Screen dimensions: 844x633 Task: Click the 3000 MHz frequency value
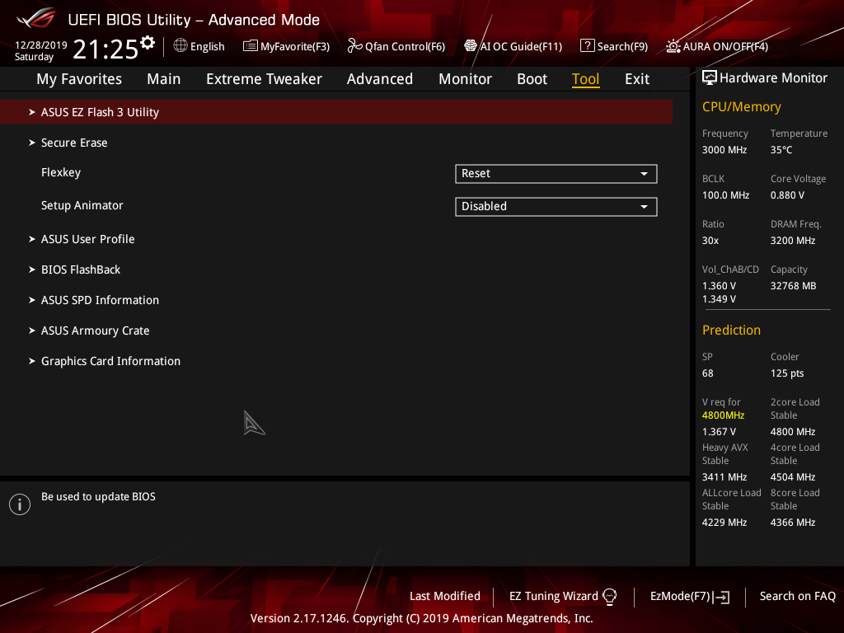(x=724, y=150)
